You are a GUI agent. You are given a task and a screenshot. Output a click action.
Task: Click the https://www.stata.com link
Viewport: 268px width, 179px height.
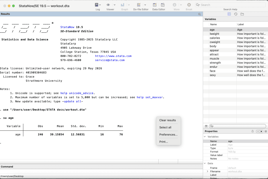113,56
